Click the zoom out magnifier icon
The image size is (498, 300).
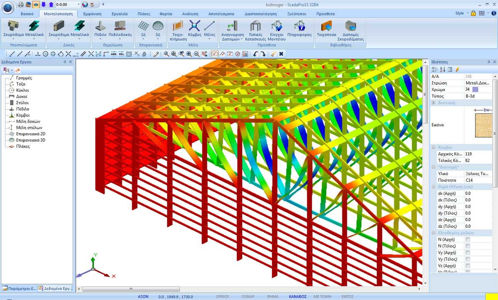point(197,54)
